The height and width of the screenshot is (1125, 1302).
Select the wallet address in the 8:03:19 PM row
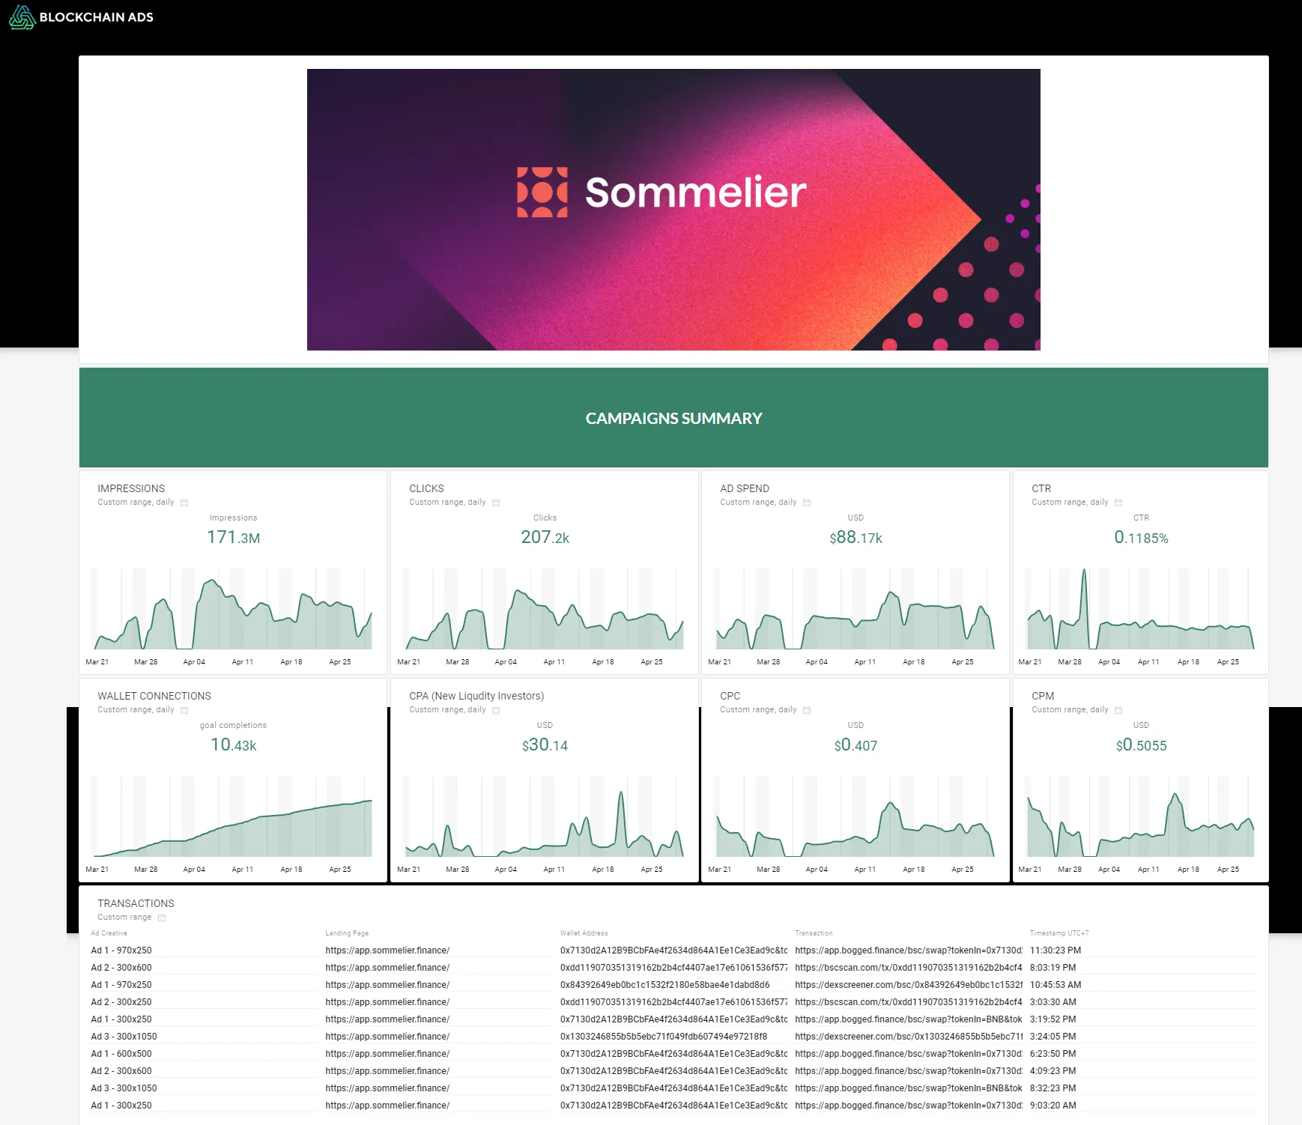point(674,968)
